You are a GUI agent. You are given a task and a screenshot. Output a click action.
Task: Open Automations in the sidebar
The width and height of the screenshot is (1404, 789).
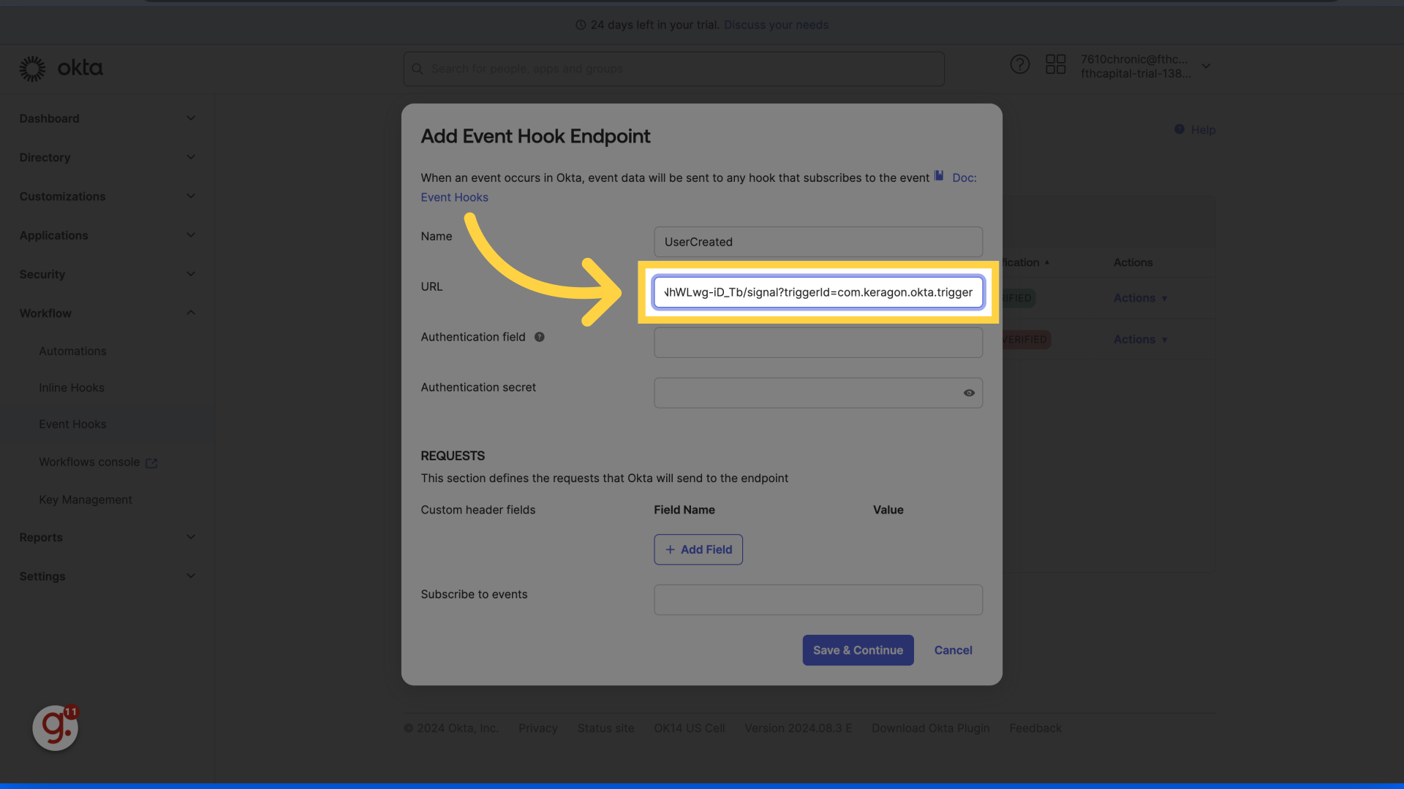click(x=72, y=351)
